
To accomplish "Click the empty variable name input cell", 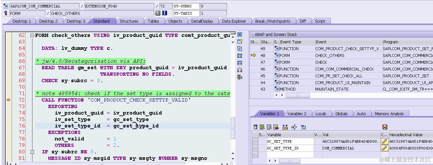I will [x=290, y=155].
